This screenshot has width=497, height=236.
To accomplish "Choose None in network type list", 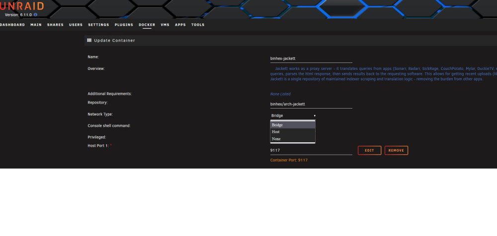I will tap(293, 139).
